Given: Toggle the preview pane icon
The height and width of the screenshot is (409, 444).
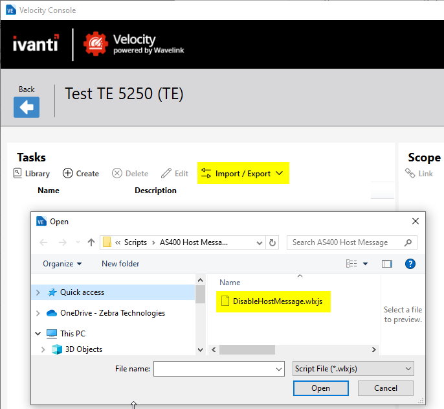Looking at the screenshot, I should click(387, 264).
